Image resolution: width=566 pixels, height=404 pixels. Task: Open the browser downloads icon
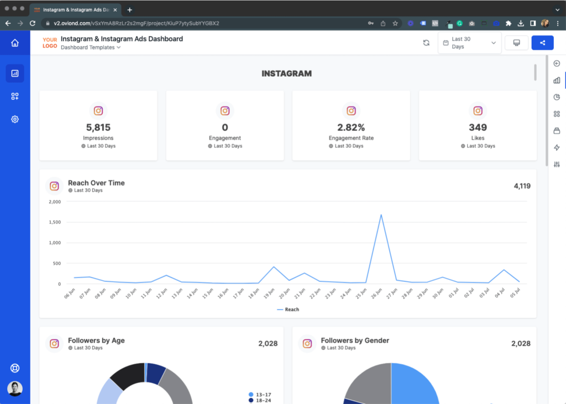coord(521,23)
